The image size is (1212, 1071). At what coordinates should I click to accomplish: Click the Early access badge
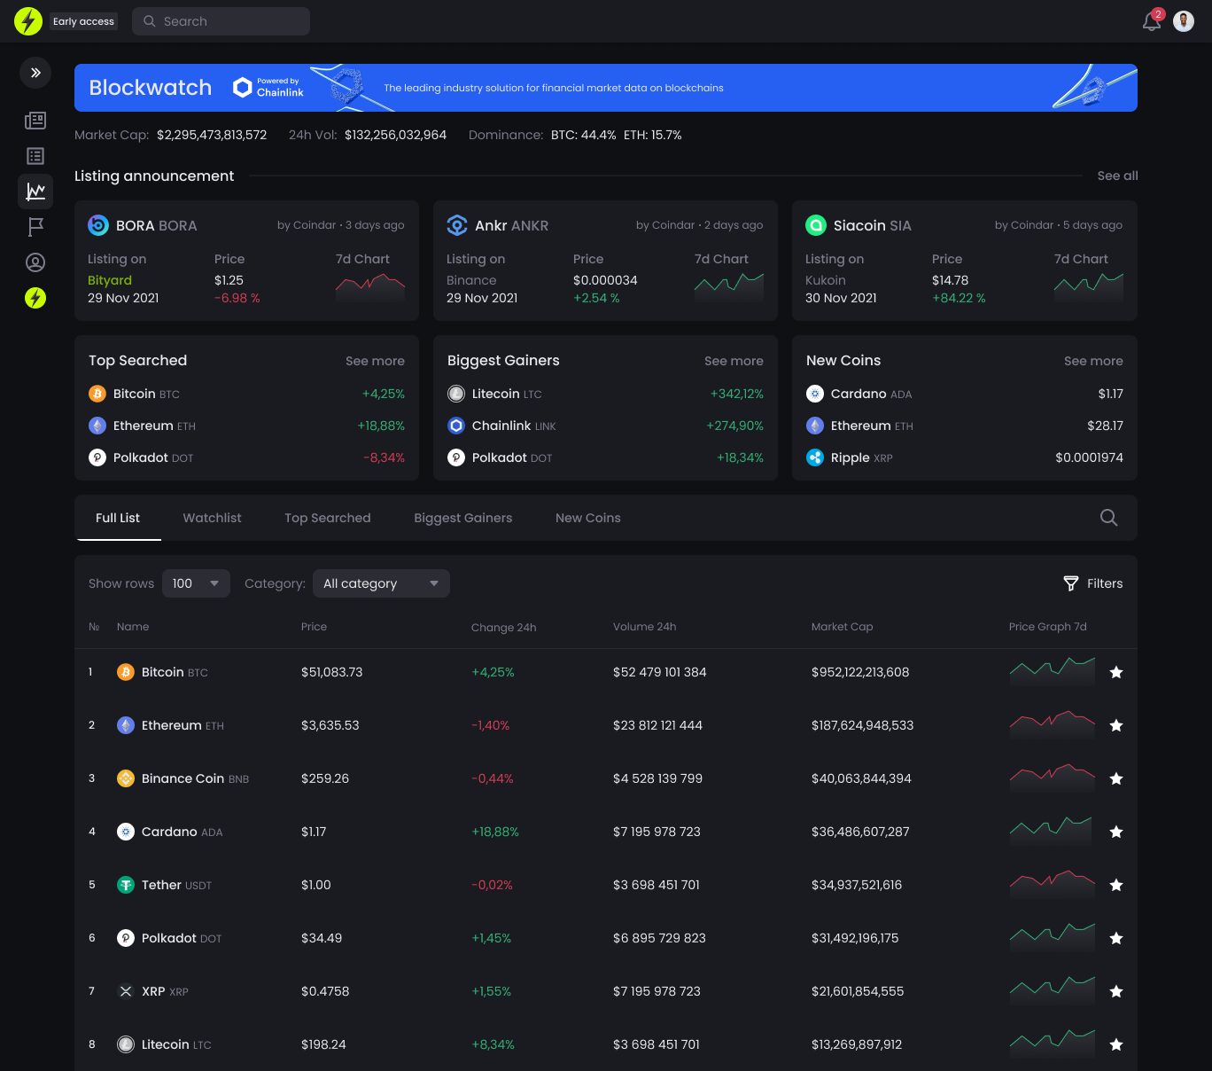tap(83, 21)
